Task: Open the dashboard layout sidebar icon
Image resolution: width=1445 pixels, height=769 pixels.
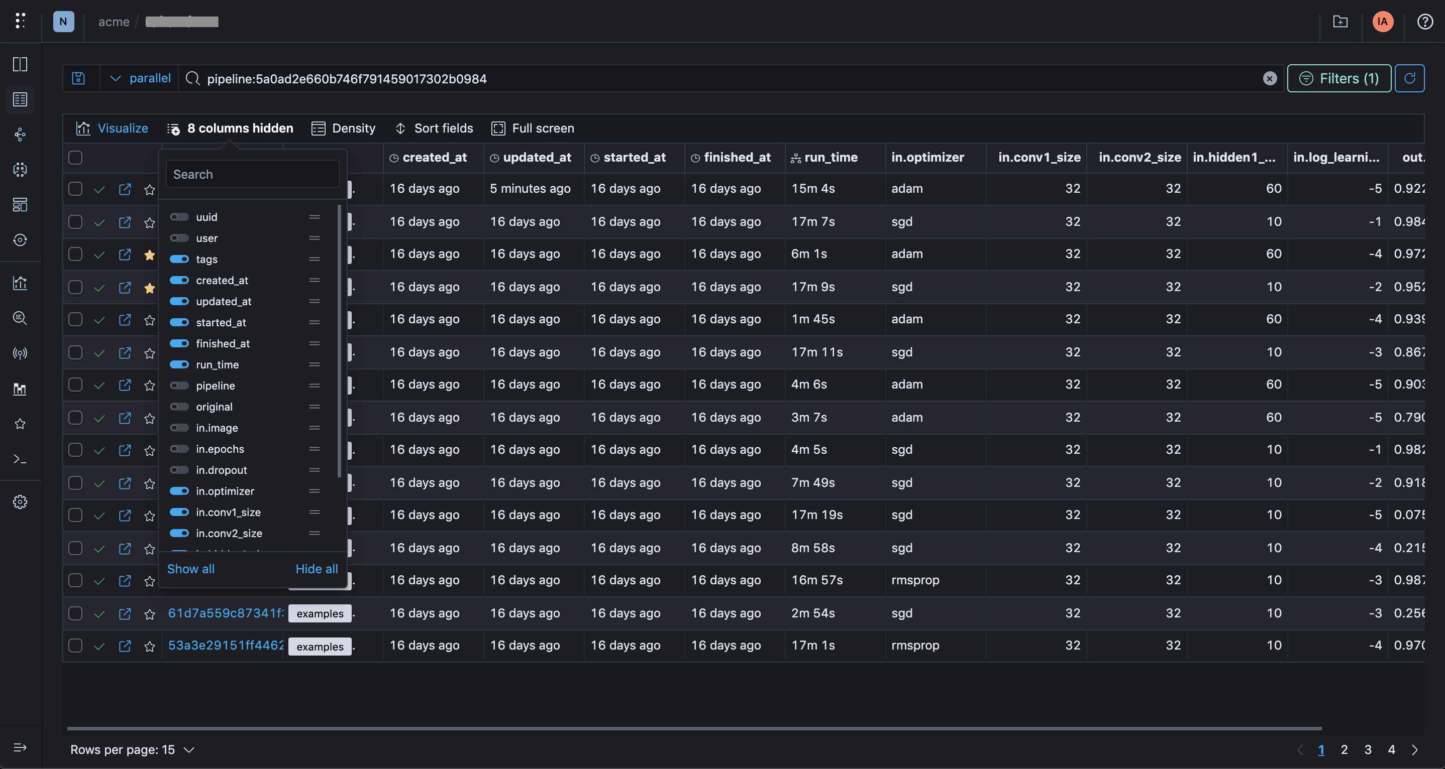Action: pos(20,205)
